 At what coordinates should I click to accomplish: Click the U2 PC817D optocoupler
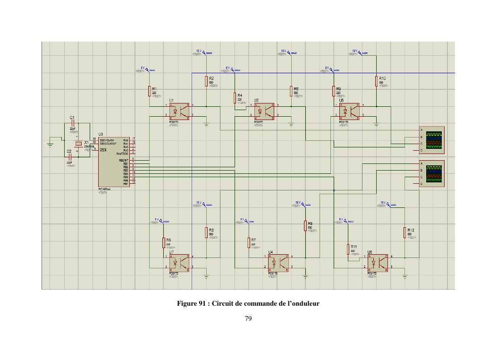264,112
